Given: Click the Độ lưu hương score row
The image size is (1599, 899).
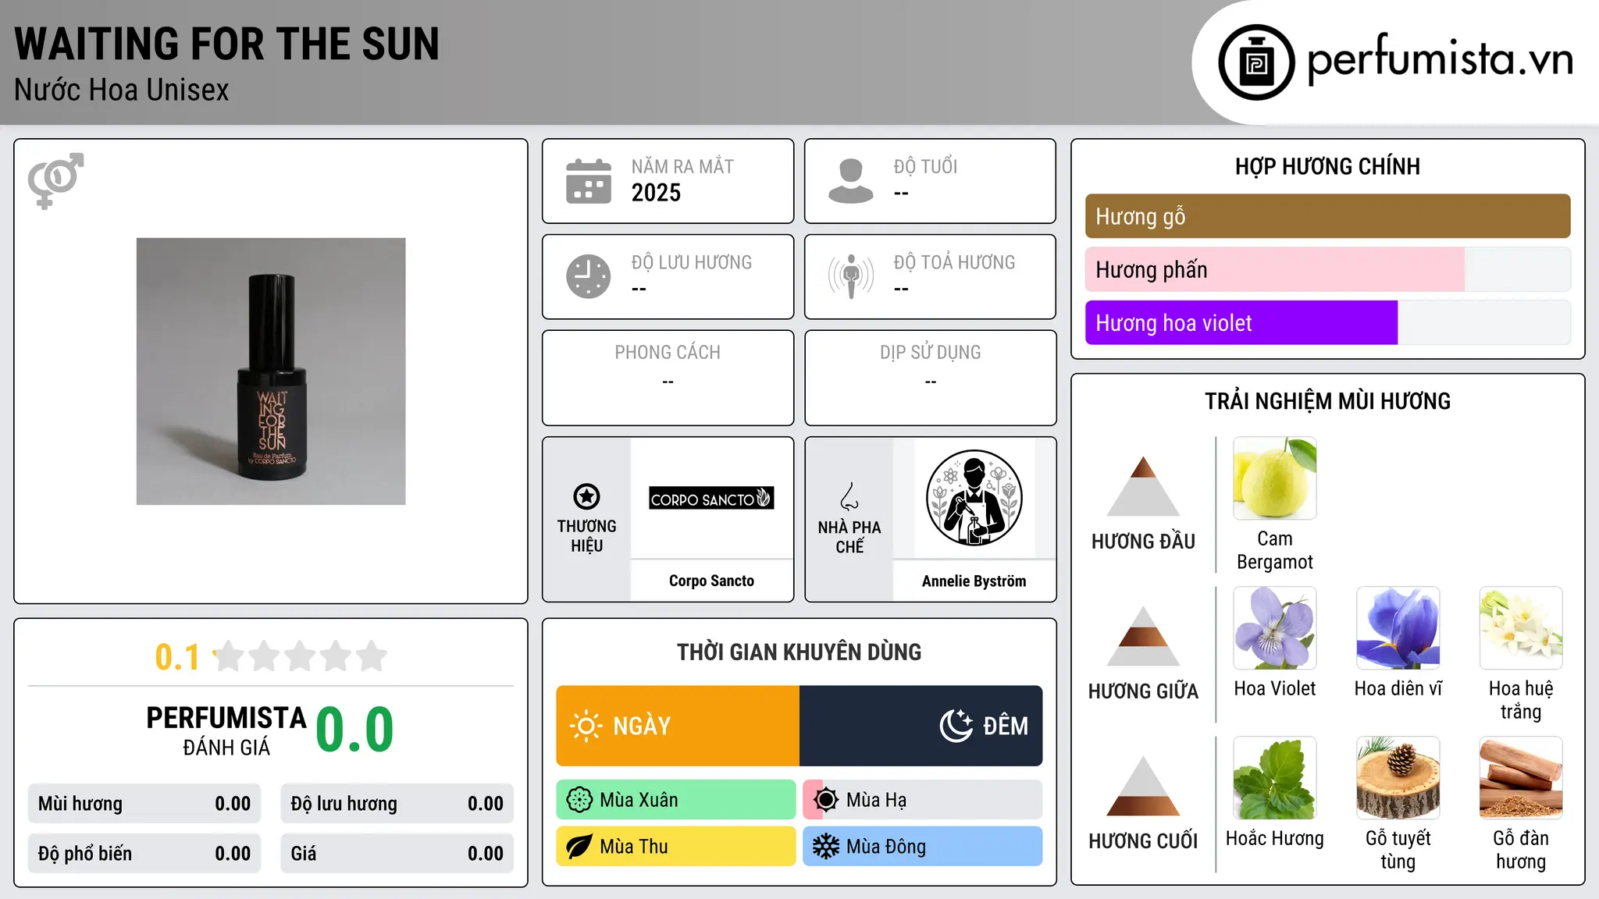Looking at the screenshot, I should (x=397, y=804).
